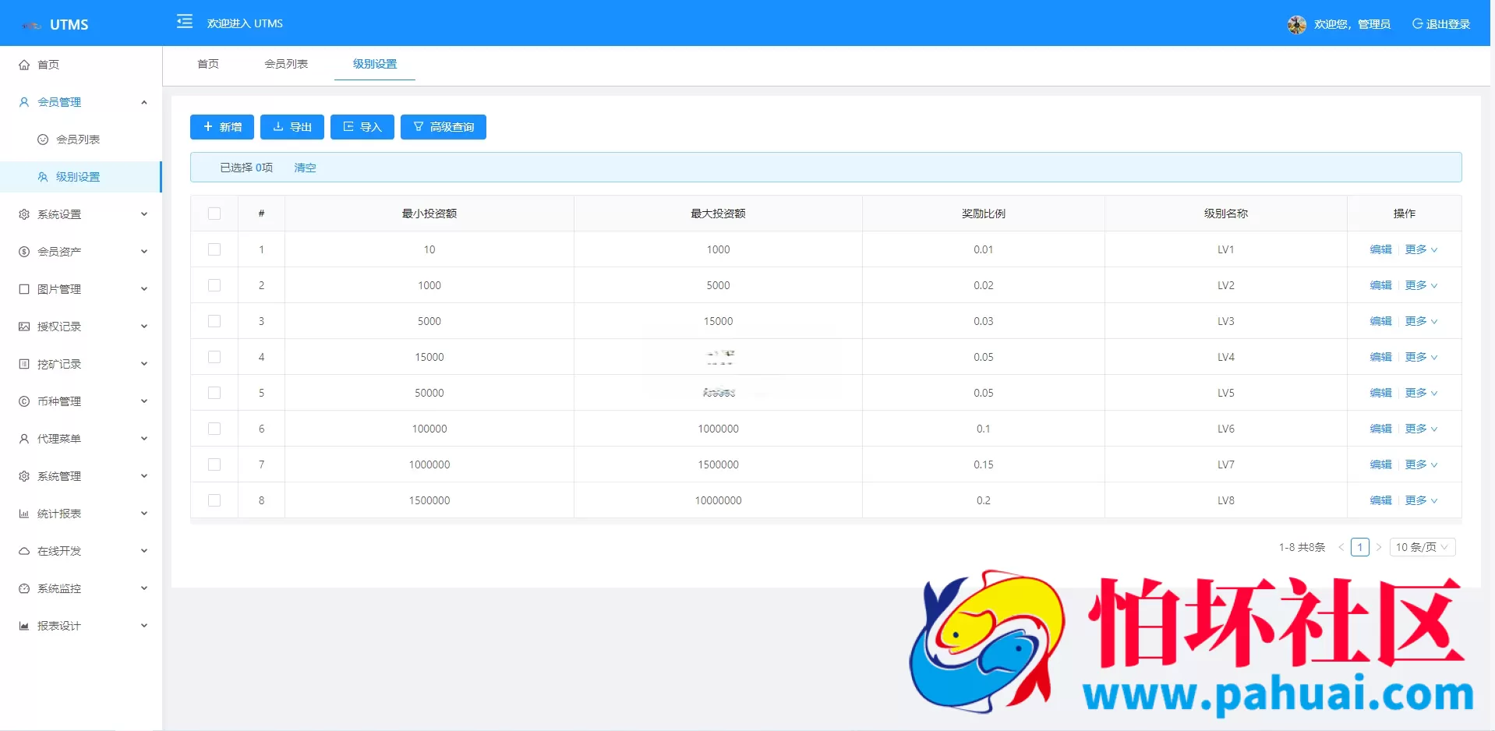1495x731 pixels.
Task: Open 会员列表 in the sidebar
Action: (x=81, y=139)
